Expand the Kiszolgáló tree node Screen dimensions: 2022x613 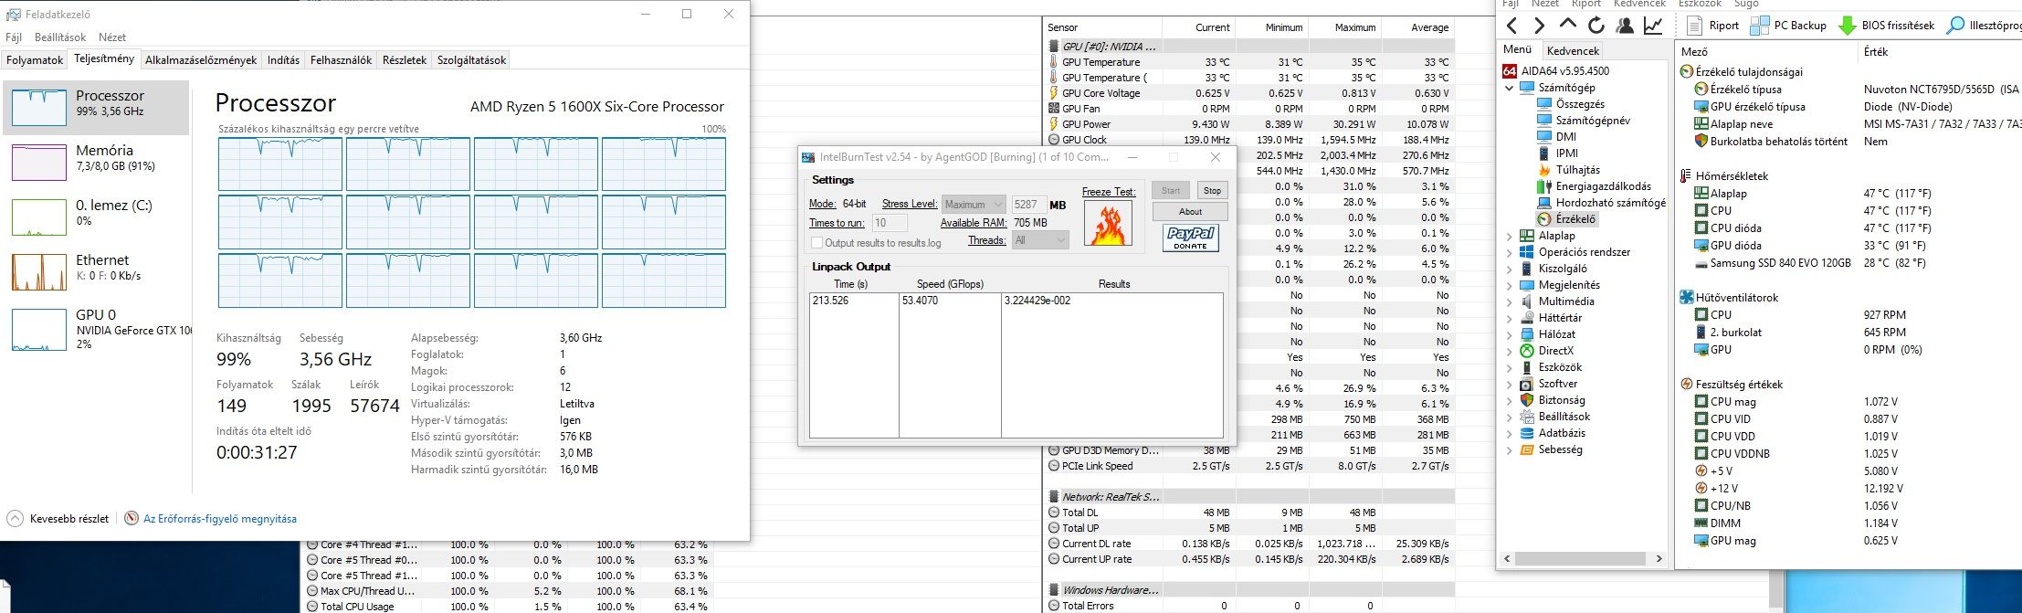[1510, 269]
